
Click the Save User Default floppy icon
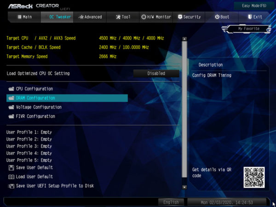pyautogui.click(x=11, y=168)
